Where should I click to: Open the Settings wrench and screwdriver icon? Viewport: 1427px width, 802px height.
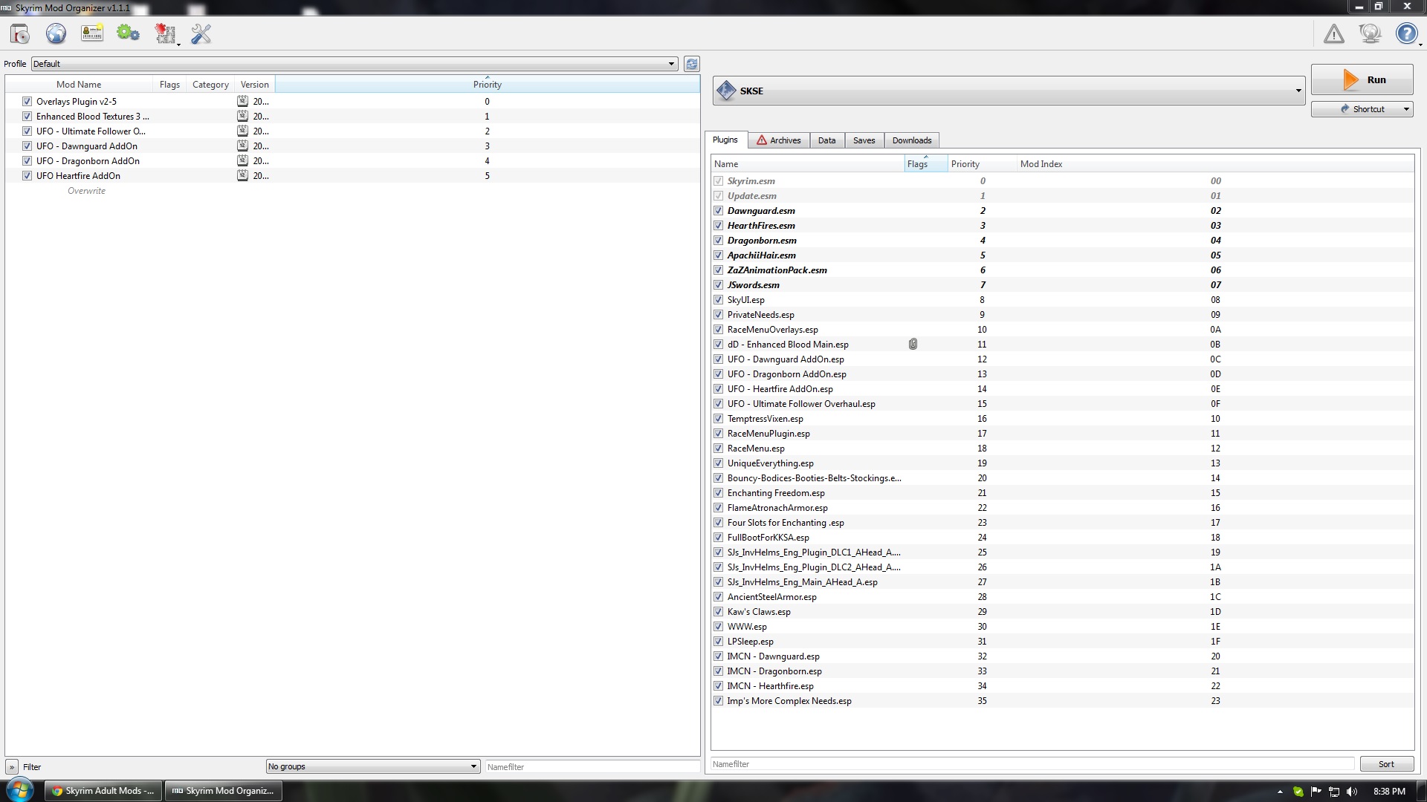pos(201,34)
